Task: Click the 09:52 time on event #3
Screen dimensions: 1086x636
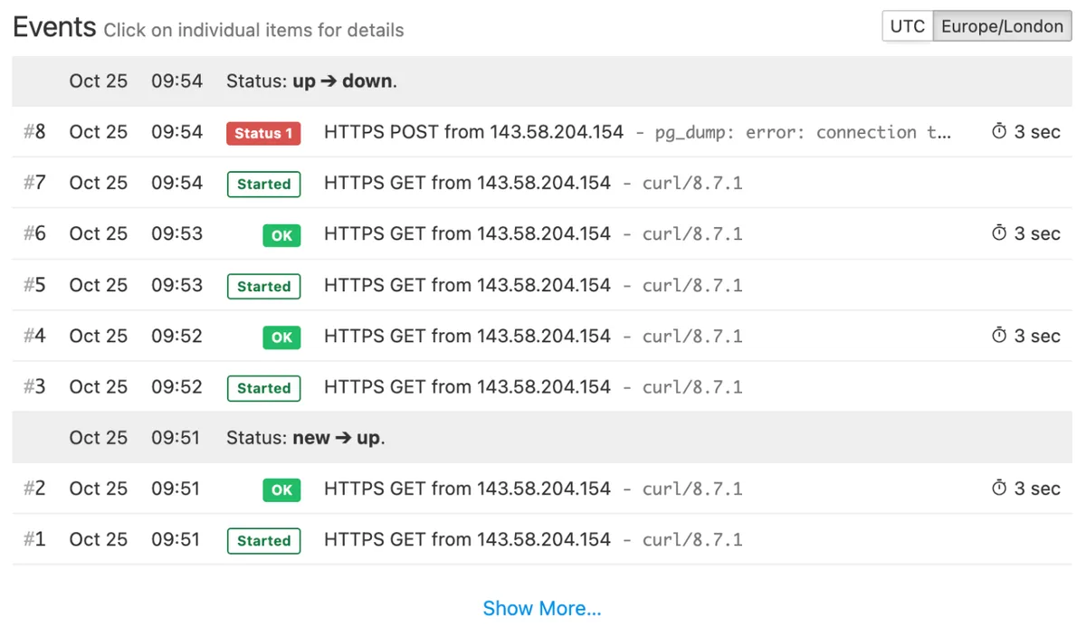Action: click(177, 386)
